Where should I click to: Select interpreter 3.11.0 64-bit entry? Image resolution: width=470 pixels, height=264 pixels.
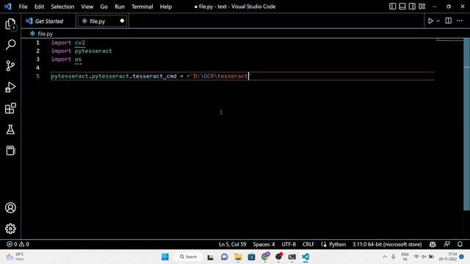pyautogui.click(x=387, y=244)
